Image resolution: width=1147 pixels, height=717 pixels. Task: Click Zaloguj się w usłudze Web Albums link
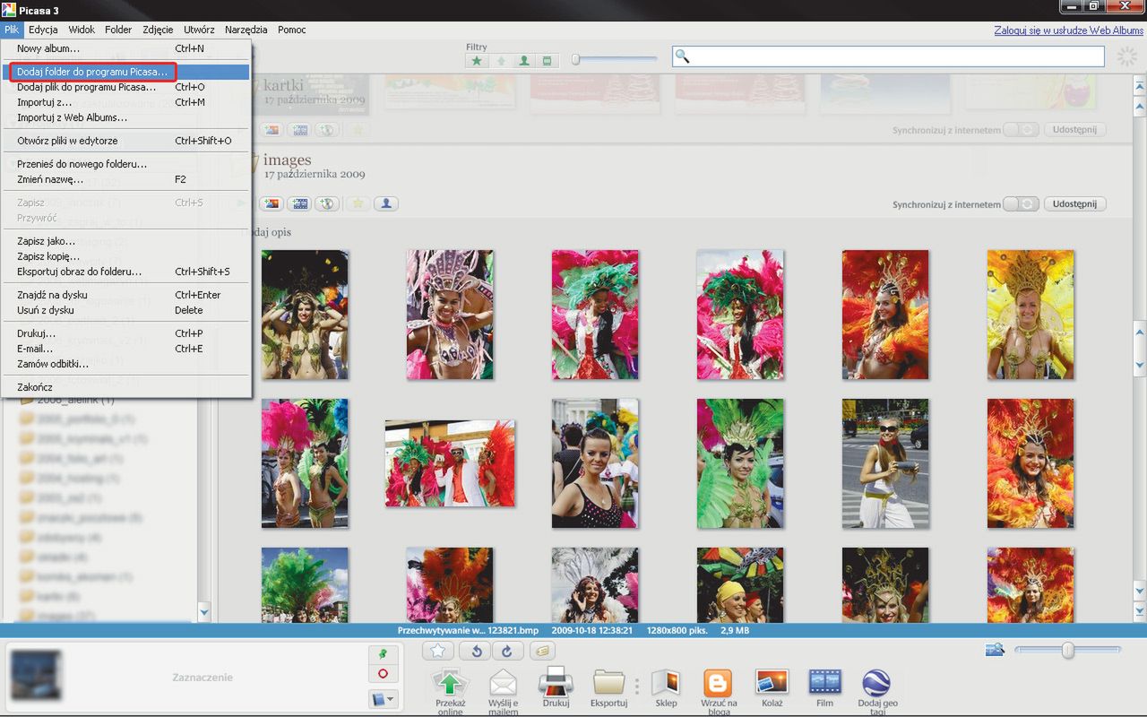click(1068, 30)
